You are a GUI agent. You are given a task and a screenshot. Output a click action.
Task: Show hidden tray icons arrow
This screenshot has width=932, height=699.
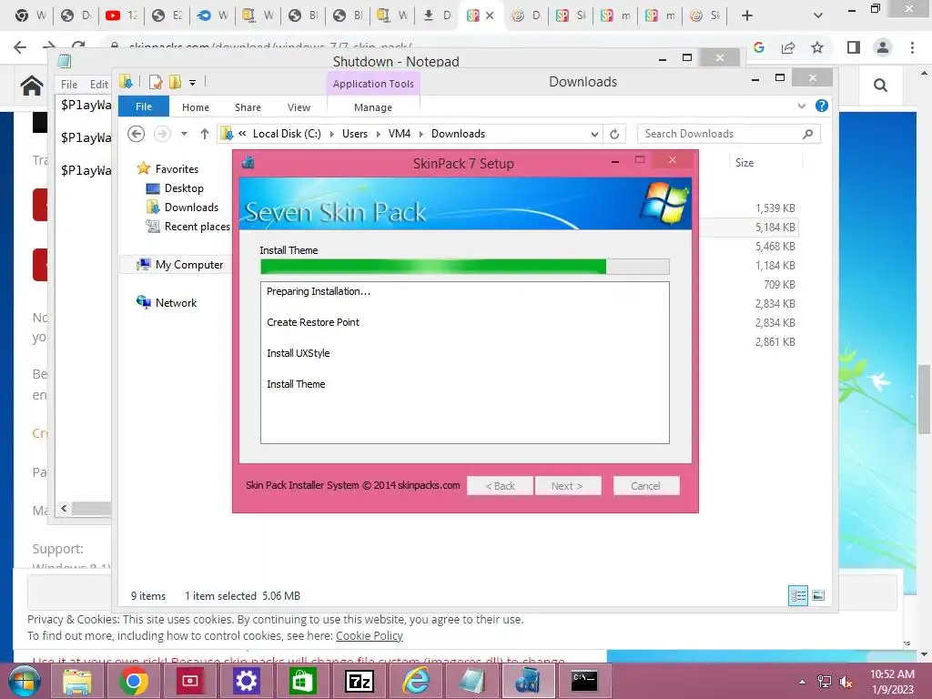coord(803,682)
